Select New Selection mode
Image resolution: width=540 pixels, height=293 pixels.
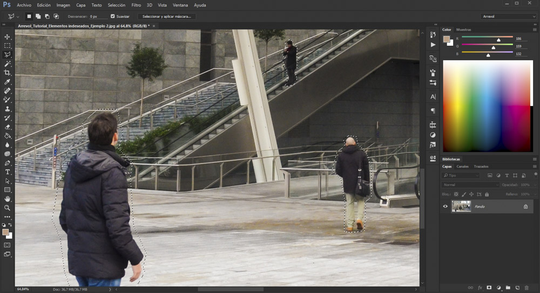click(29, 16)
